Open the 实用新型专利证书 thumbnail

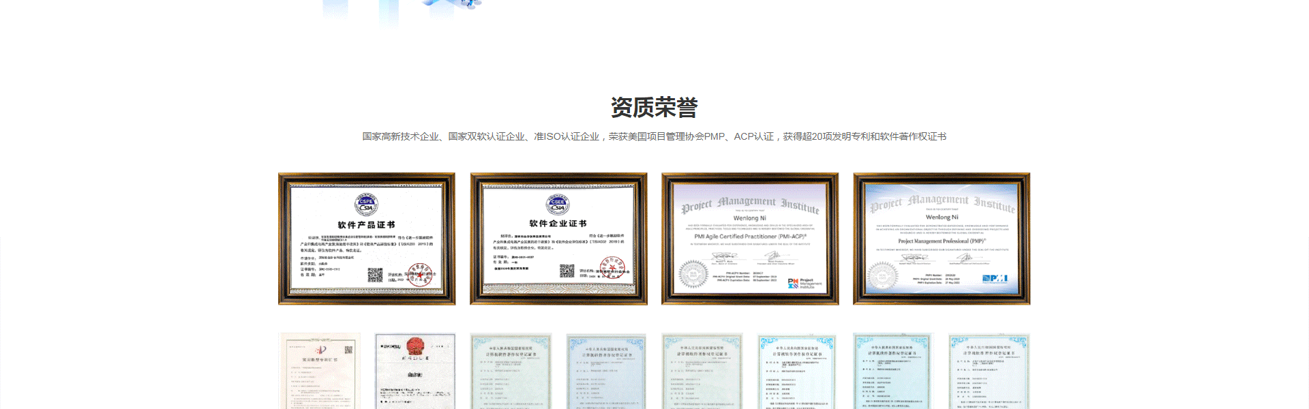pyautogui.click(x=319, y=372)
